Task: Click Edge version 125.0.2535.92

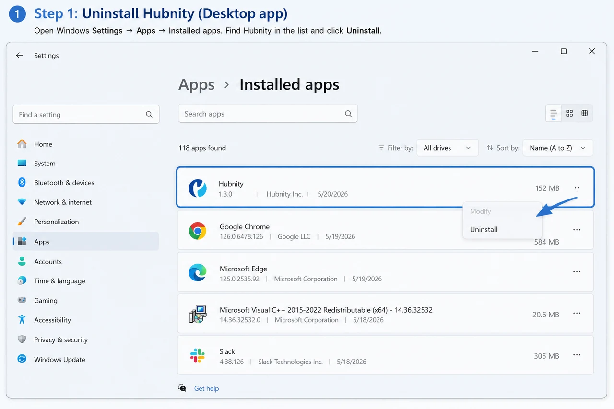Action: pos(239,279)
